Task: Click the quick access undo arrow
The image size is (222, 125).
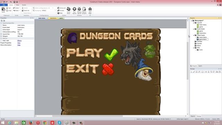Action: 7,2
